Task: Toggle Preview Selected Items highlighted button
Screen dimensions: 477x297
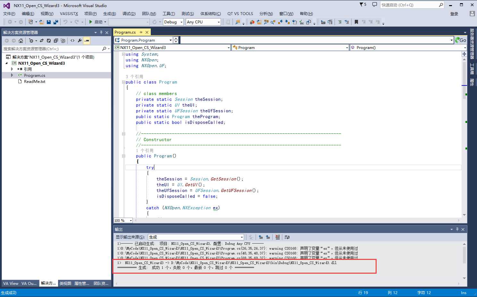Action: pos(87,41)
